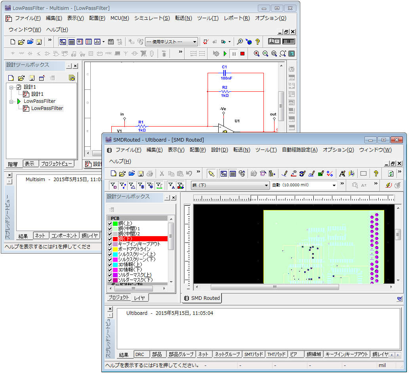Stop simulation with the red square button

242,54
